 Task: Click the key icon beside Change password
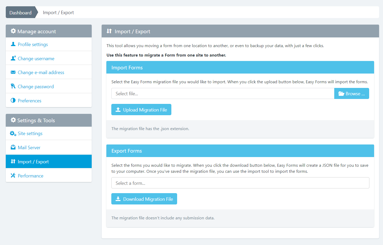[13, 86]
